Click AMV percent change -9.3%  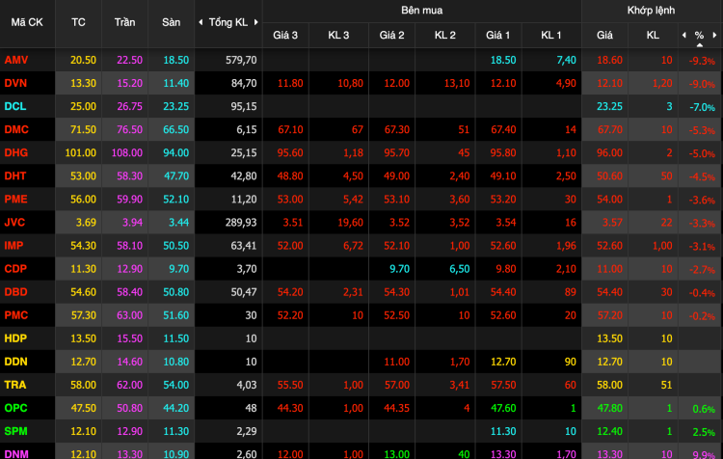(x=702, y=61)
